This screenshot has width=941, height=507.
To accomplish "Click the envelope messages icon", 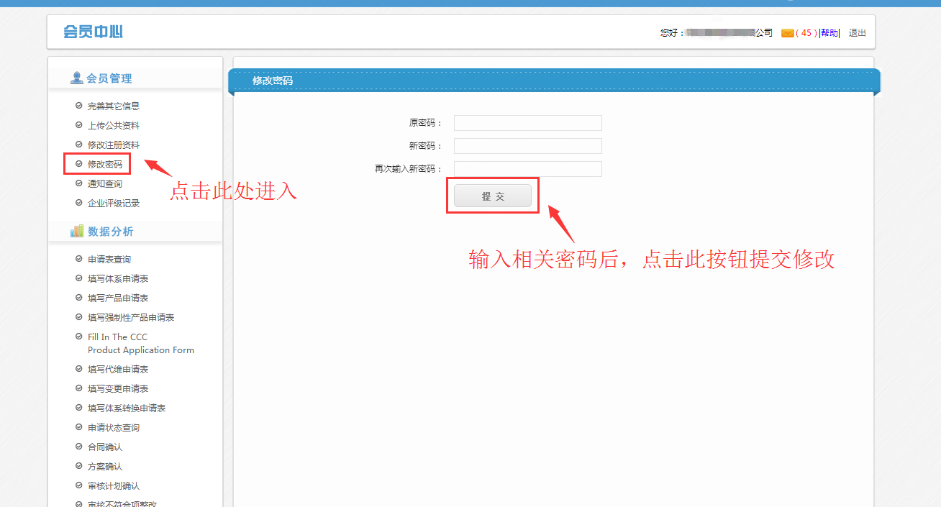I will coord(787,33).
